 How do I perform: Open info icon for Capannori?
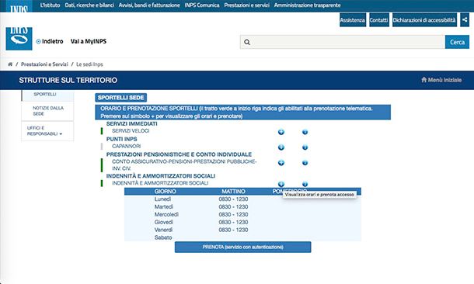pyautogui.click(x=305, y=147)
